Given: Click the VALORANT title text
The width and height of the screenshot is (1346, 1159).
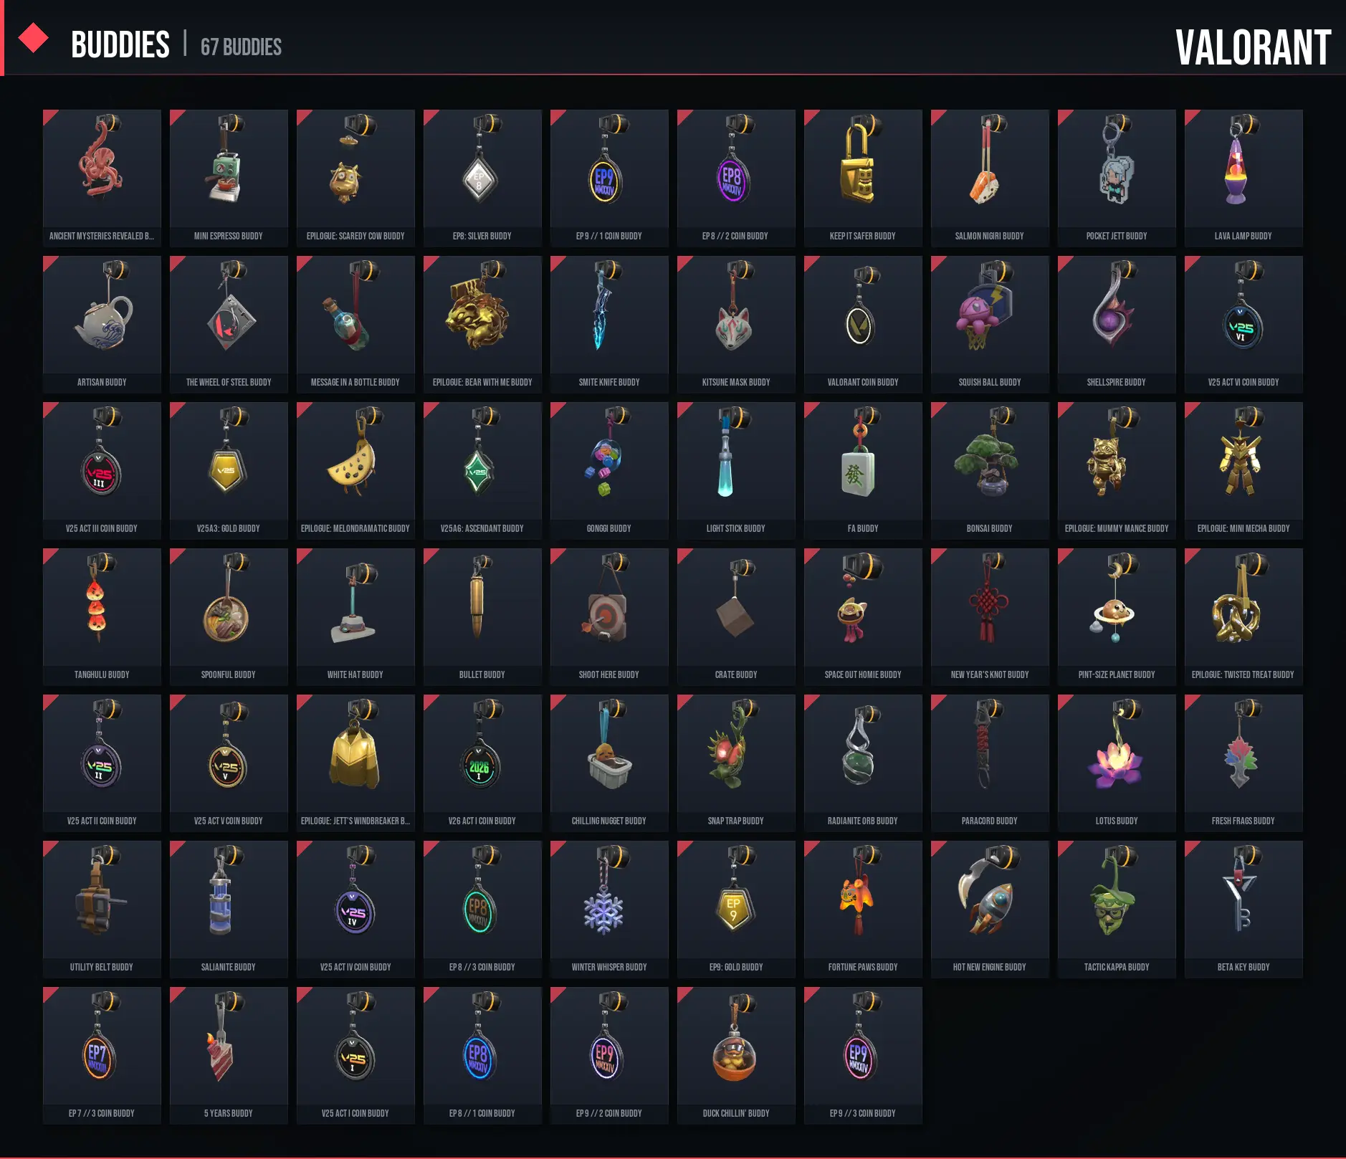Looking at the screenshot, I should coord(1253,47).
